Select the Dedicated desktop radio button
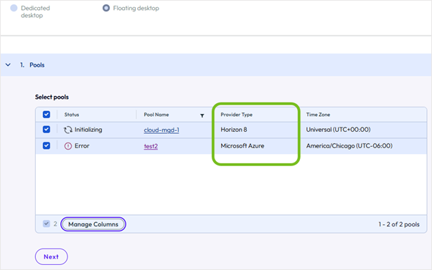Image resolution: width=432 pixels, height=270 pixels. [14, 9]
